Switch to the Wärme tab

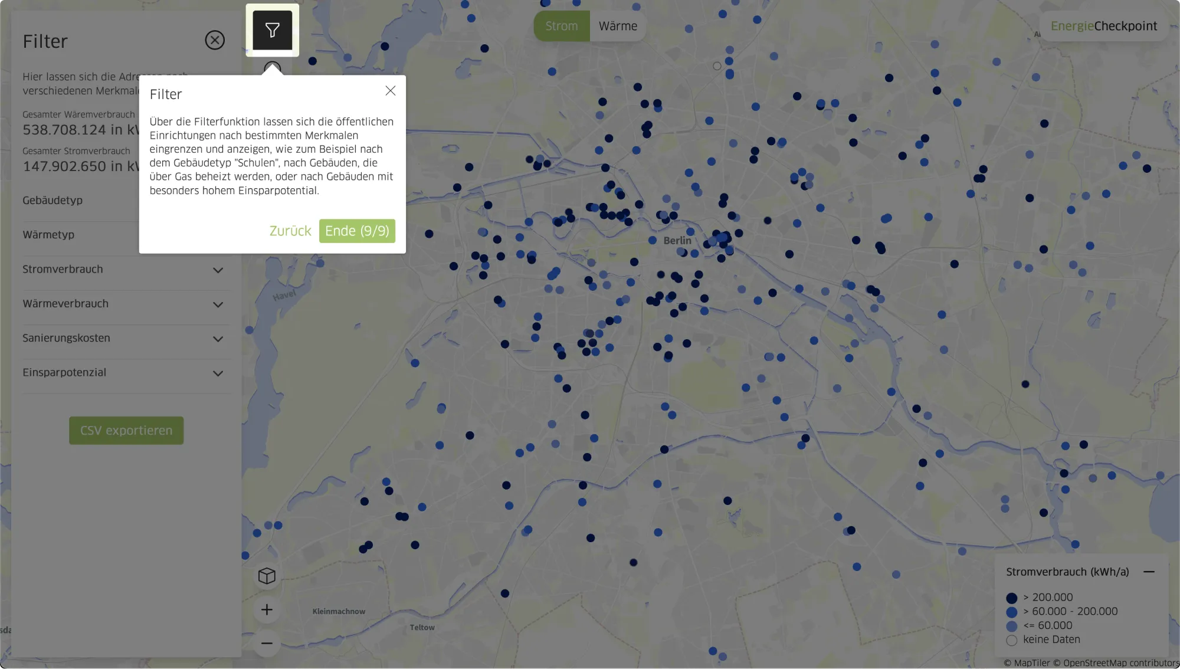point(617,26)
